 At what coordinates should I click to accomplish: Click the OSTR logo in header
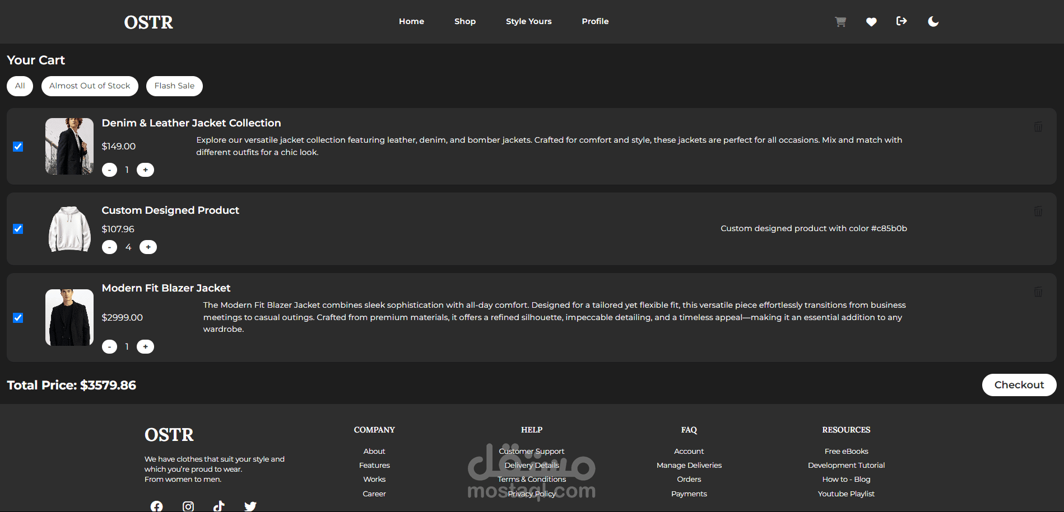148,22
